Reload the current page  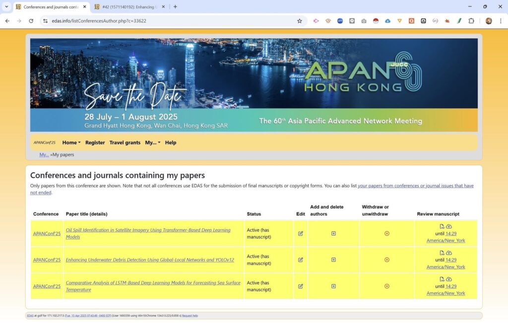click(31, 21)
